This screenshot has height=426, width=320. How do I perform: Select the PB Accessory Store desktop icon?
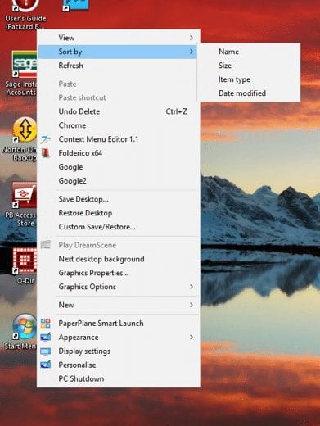pos(25,195)
